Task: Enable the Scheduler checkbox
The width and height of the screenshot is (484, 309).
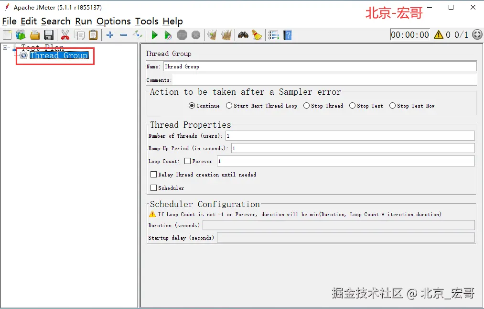Action: pos(153,188)
